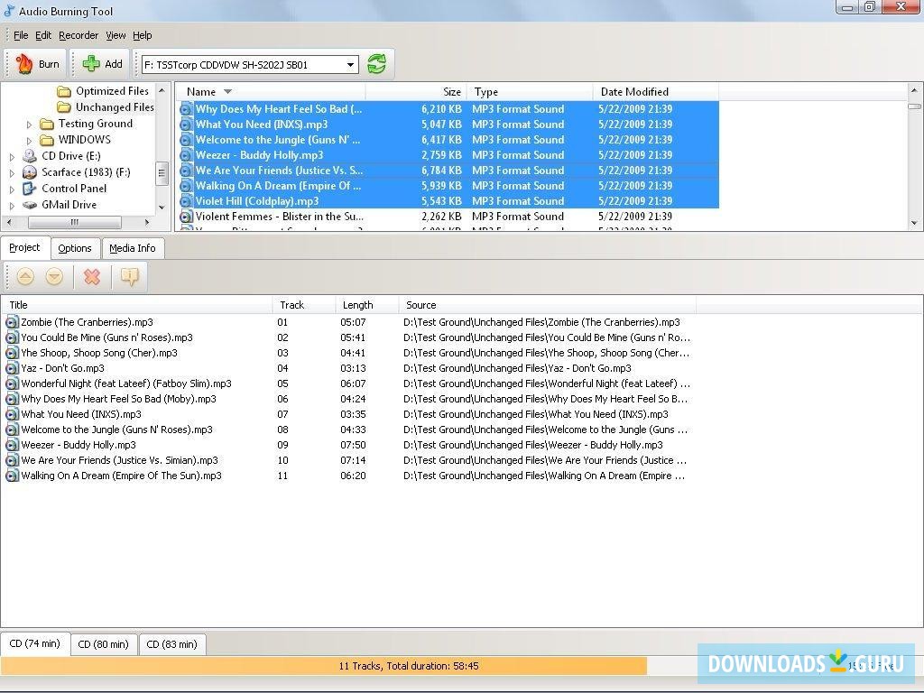Screen dimensions: 924x693
Task: Click the Track column header
Action: point(304,305)
